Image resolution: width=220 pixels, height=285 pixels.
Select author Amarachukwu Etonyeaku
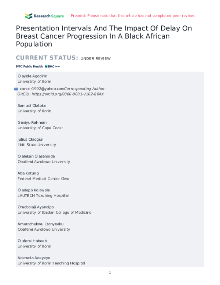41,224
